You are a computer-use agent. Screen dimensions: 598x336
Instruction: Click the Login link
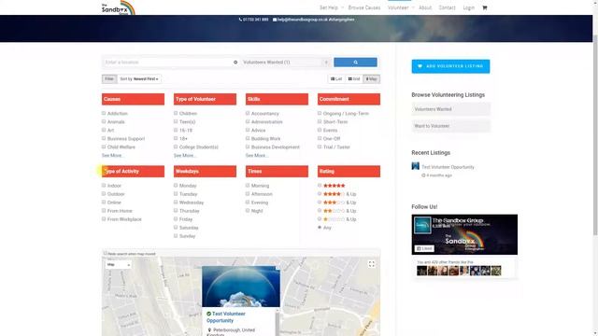tap(469, 7)
